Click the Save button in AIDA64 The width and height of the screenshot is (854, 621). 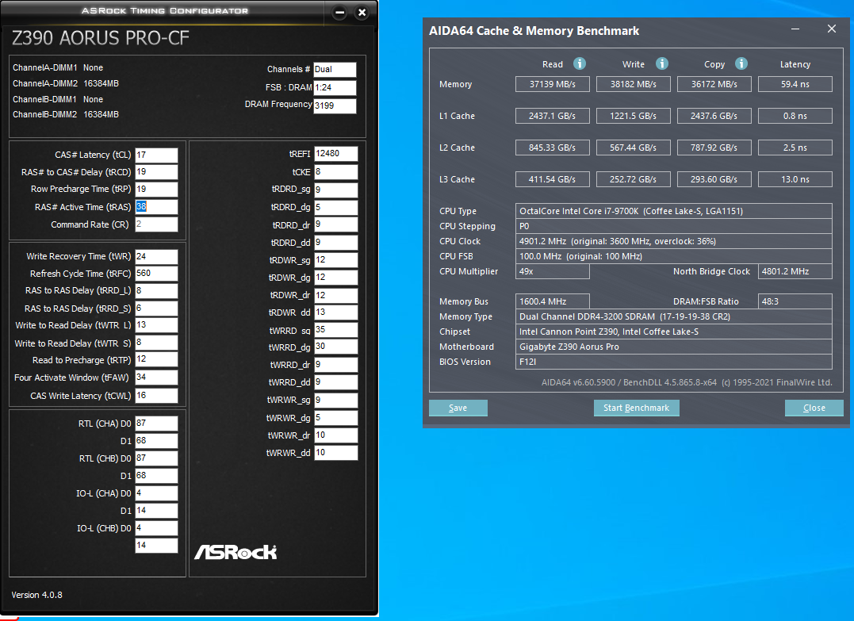coord(458,408)
